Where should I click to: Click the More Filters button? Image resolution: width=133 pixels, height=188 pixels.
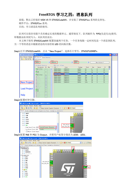pyautogui.click(x=100, y=62)
